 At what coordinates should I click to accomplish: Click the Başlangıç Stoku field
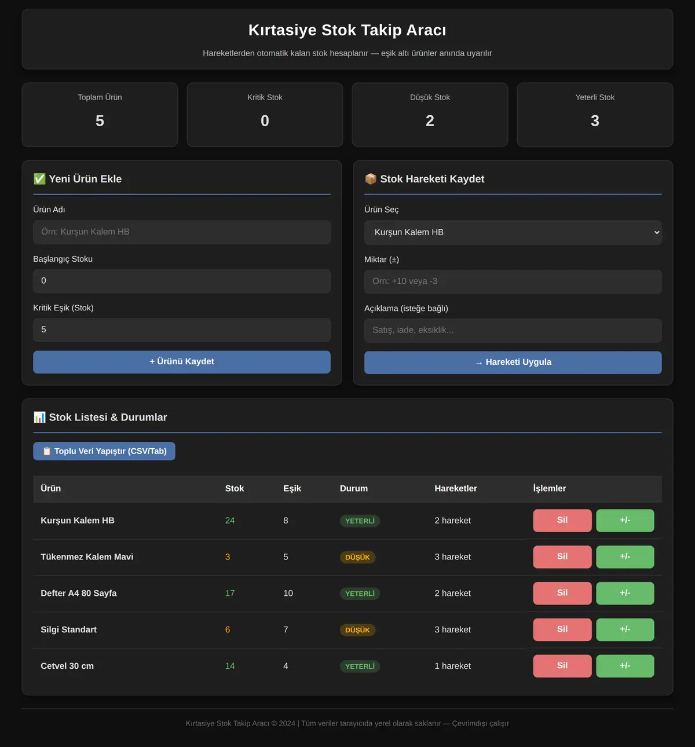coord(182,281)
